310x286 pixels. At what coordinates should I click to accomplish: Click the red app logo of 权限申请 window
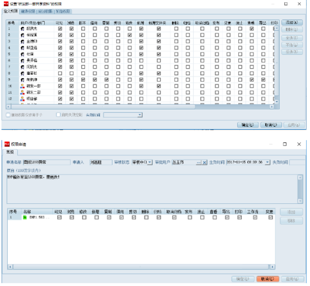click(7, 144)
